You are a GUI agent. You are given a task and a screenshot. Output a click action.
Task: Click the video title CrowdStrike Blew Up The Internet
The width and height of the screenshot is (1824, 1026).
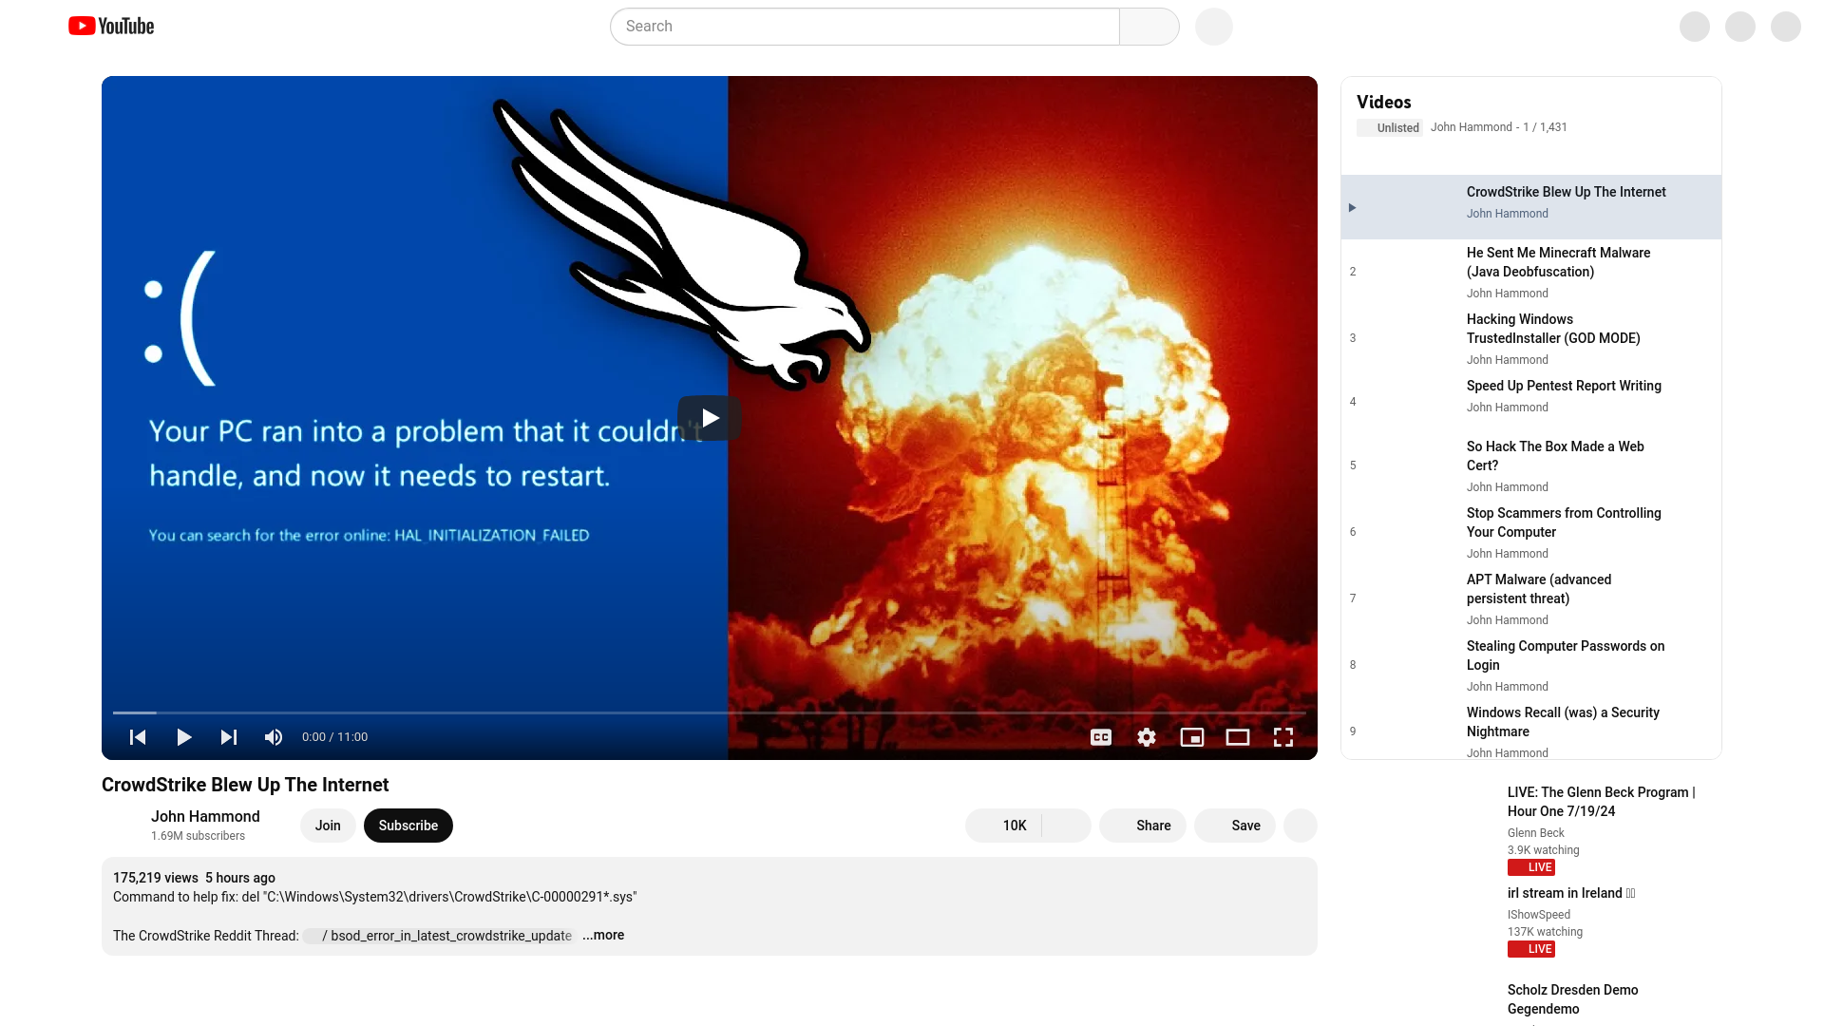click(245, 785)
